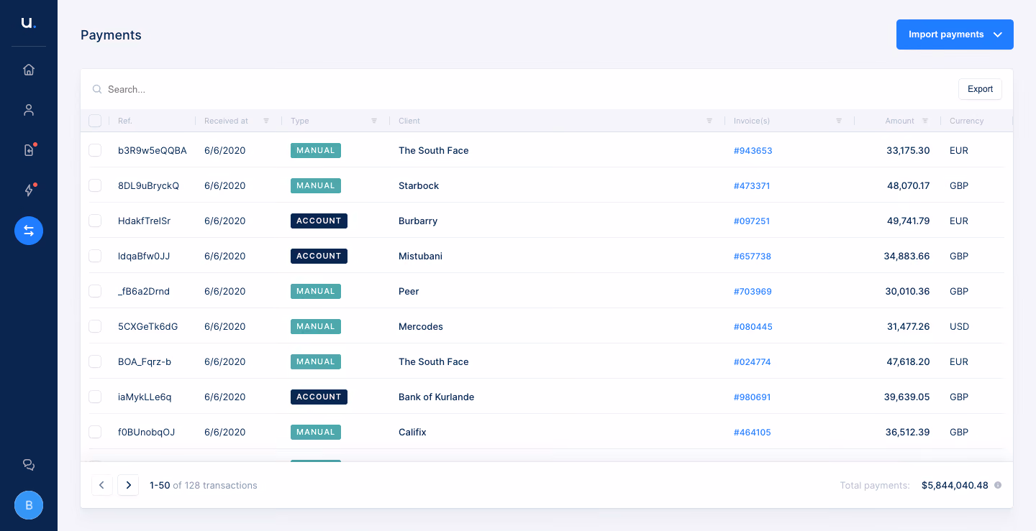The width and height of the screenshot is (1036, 531).
Task: Check the row b3R9w5eQQBA checkbox
Action: tap(95, 150)
